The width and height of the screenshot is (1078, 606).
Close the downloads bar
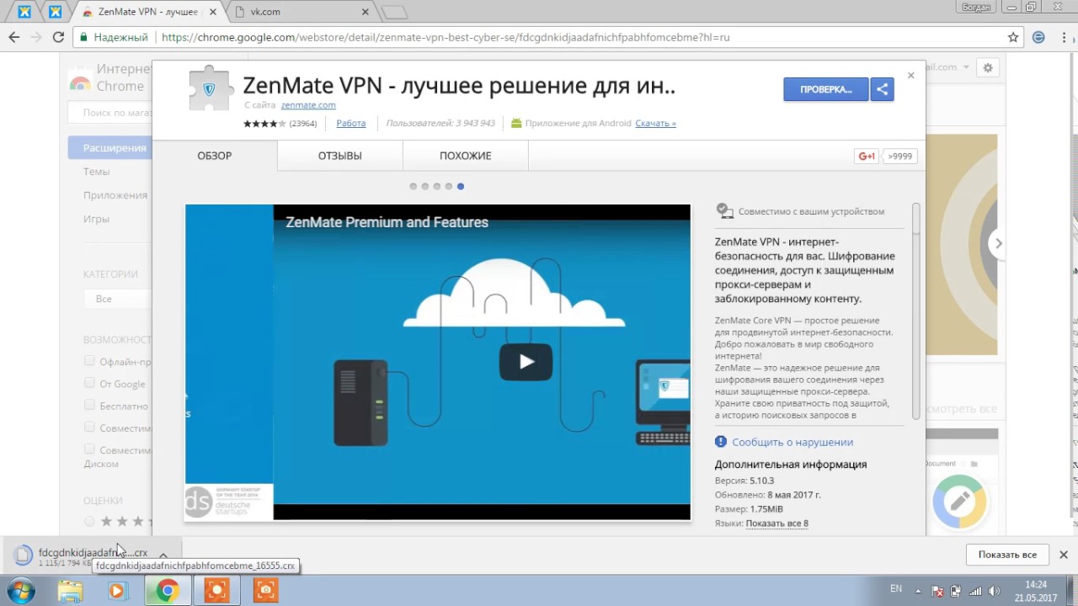pos(1064,555)
